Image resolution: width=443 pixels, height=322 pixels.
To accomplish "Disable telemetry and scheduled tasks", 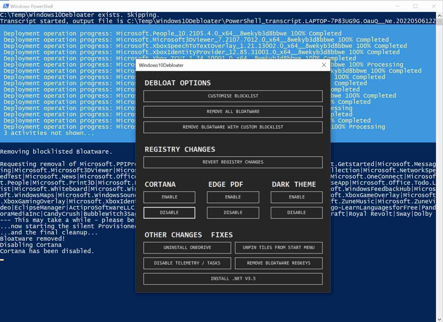I will 187,263.
